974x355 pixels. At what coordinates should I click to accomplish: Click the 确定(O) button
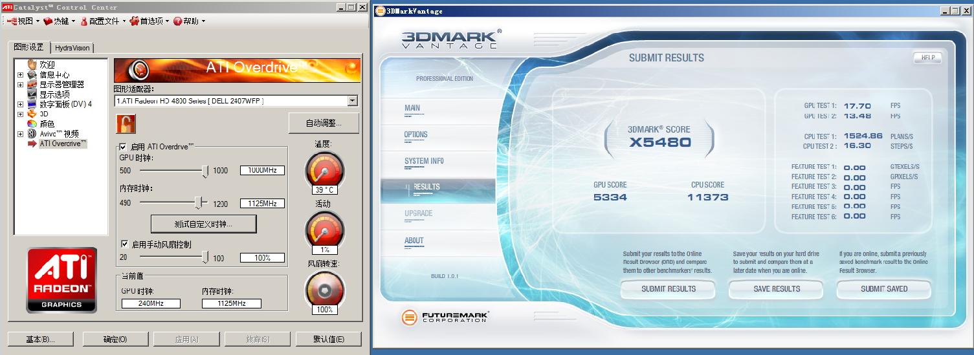[x=115, y=339]
